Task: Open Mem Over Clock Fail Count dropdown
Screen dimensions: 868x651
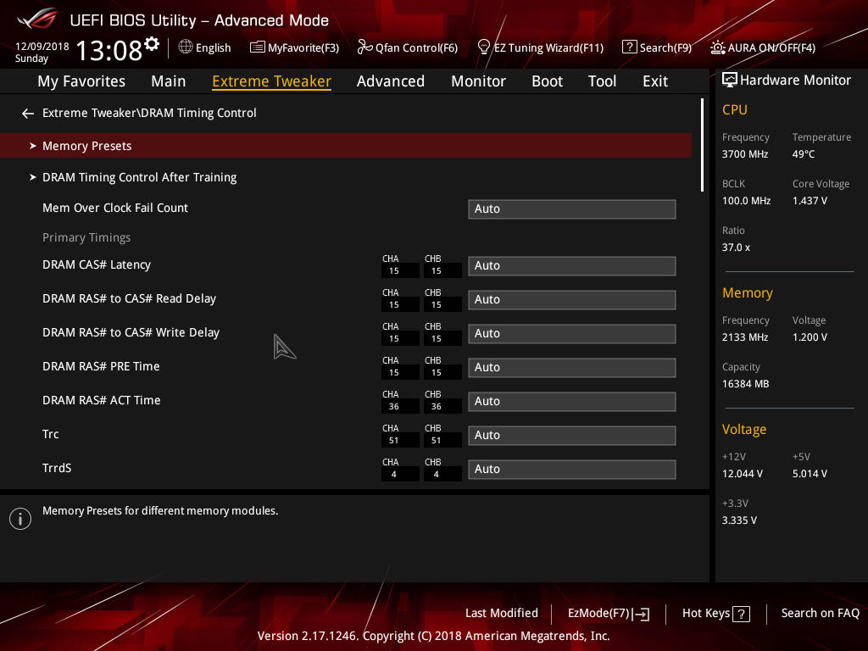Action: (572, 209)
